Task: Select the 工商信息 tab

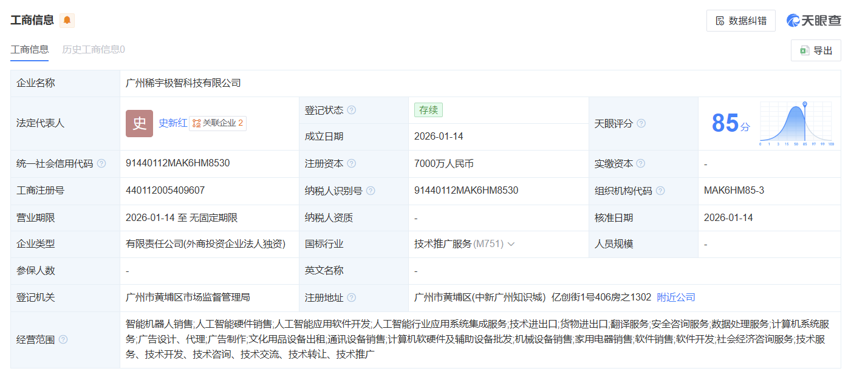Action: pyautogui.click(x=29, y=50)
